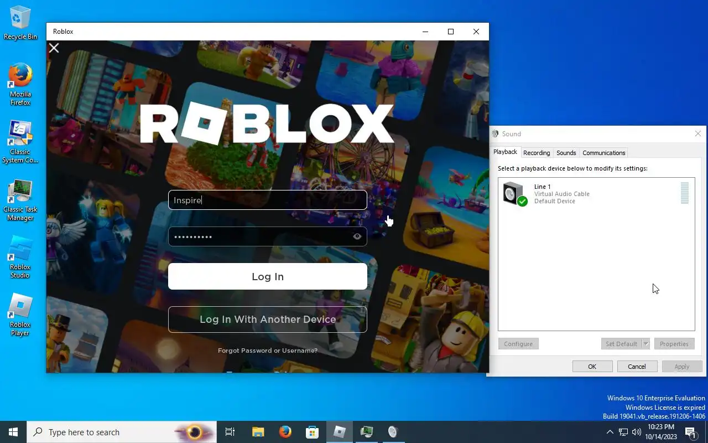The height and width of the screenshot is (443, 708).
Task: Open the clock showing 10:23 PM
Action: tap(660, 432)
